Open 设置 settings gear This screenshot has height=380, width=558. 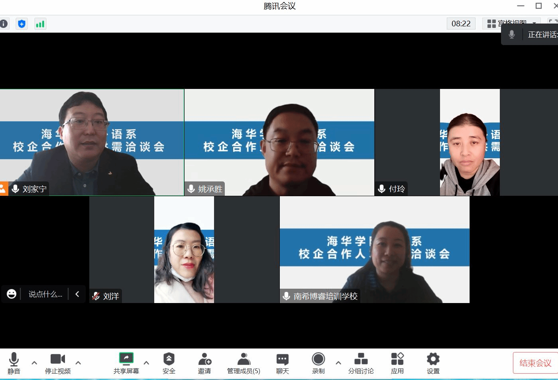coord(433,363)
